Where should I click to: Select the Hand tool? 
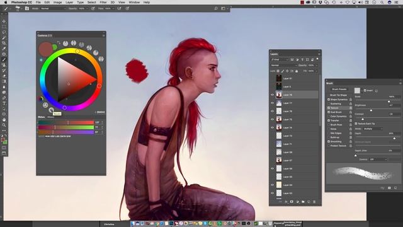coord(4,120)
